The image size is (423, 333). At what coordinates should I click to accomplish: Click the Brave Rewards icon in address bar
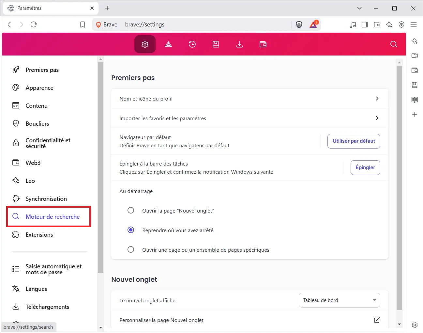tap(314, 24)
